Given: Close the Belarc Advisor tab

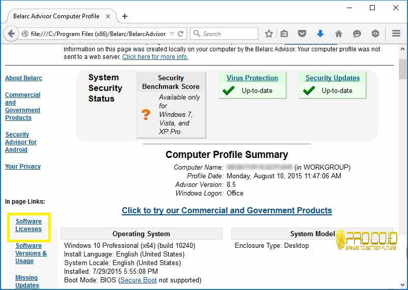Looking at the screenshot, I should pos(107,16).
